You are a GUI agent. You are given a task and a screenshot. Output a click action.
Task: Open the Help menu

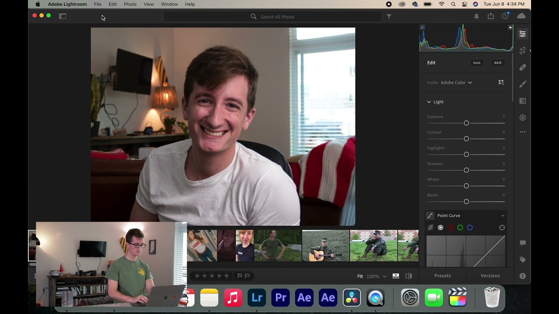pos(190,4)
